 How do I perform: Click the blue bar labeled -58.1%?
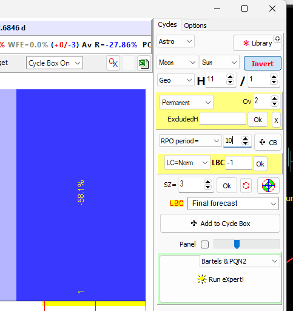coord(81,195)
